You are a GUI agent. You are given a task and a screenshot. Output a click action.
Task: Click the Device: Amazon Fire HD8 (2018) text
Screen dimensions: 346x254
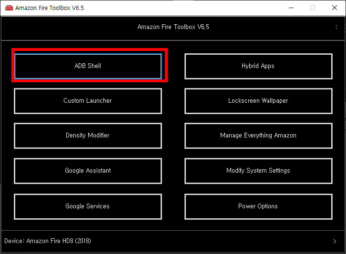(x=48, y=241)
